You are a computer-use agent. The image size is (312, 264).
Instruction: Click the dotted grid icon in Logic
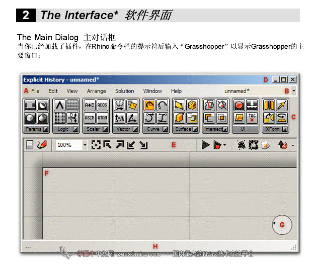pos(72,105)
